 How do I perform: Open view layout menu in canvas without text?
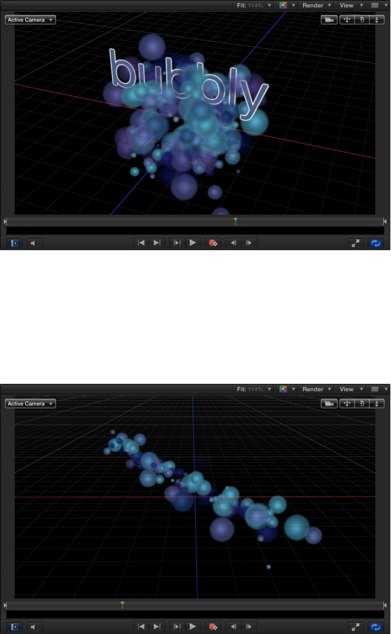pos(380,389)
